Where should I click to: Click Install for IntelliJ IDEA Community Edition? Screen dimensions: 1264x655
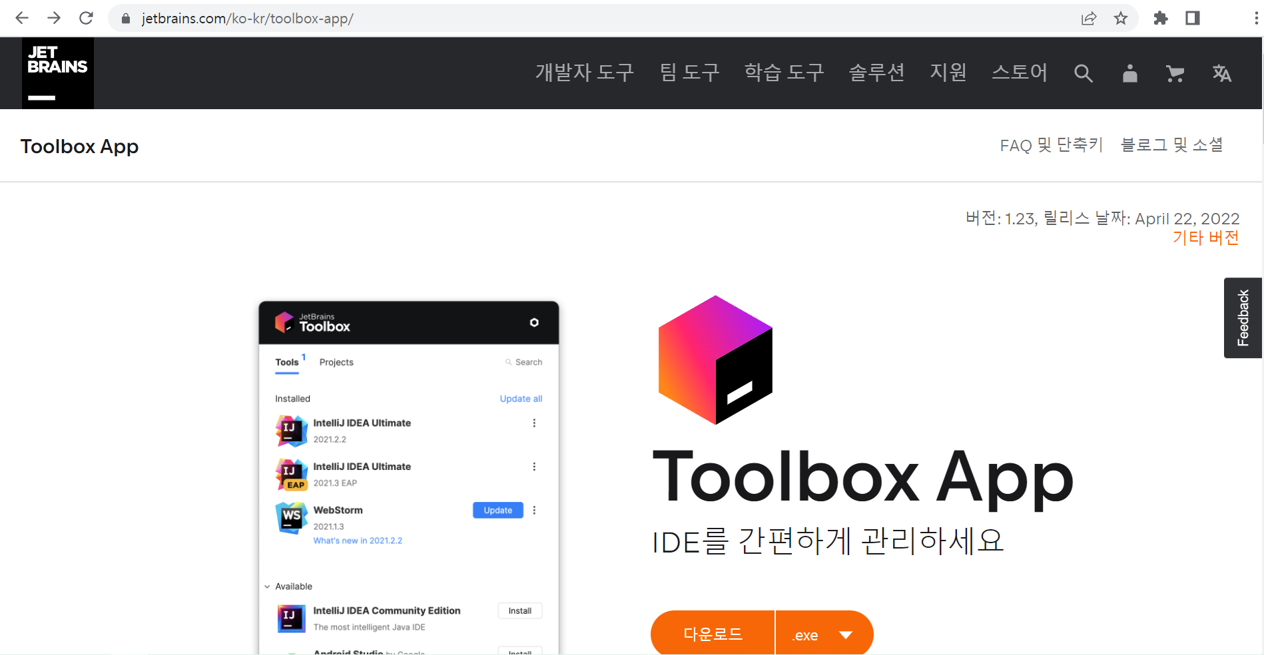(520, 611)
